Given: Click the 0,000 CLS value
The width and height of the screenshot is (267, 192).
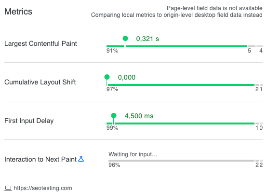Looking at the screenshot, I should (x=127, y=77).
